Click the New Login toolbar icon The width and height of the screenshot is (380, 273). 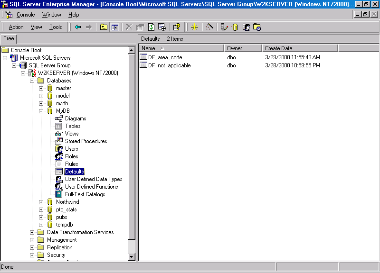pyautogui.click(x=246, y=27)
